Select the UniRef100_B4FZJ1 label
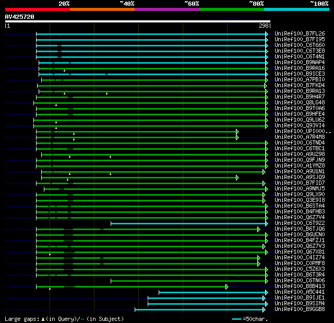This screenshot has height=323, width=334. (300, 241)
